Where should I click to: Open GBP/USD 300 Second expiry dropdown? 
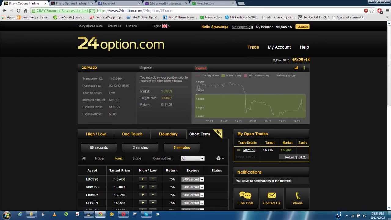tap(192, 187)
